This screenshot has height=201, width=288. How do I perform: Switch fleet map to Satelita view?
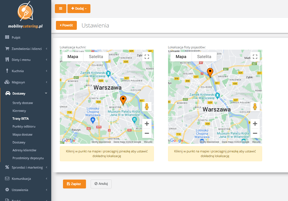(204, 57)
